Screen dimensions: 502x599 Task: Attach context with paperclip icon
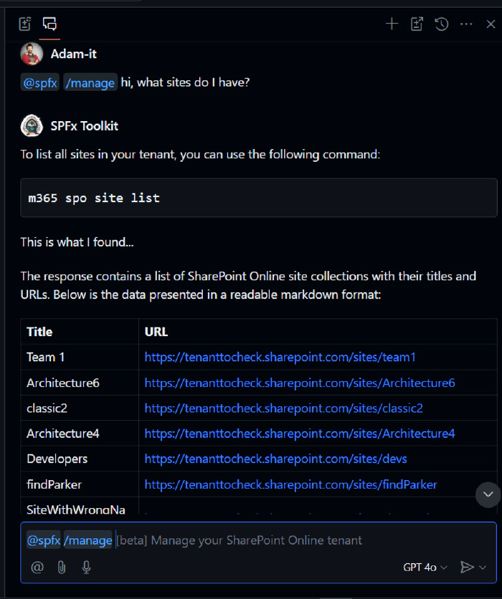click(x=62, y=567)
